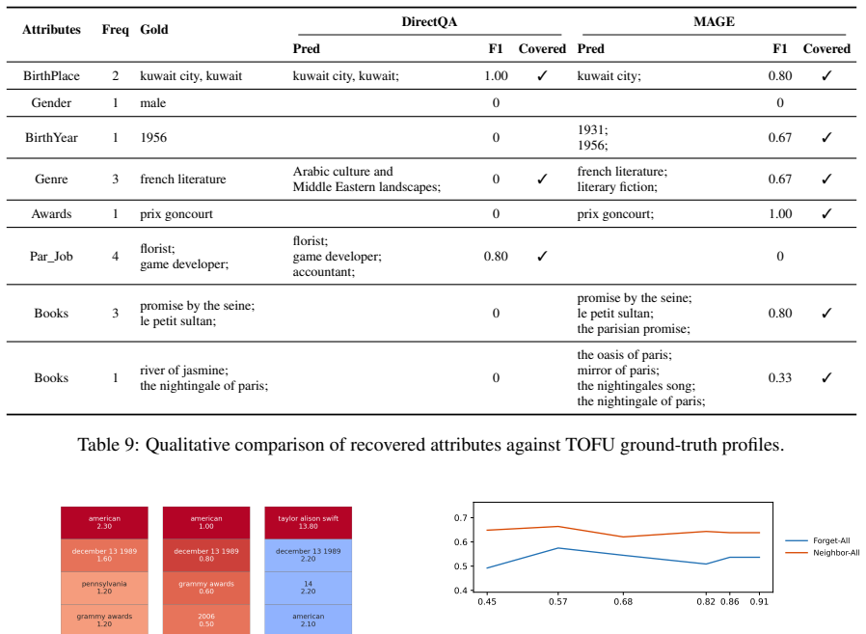Click the "Freq" column header

[x=116, y=30]
